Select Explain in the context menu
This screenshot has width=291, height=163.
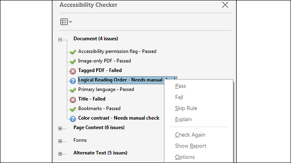183,119
